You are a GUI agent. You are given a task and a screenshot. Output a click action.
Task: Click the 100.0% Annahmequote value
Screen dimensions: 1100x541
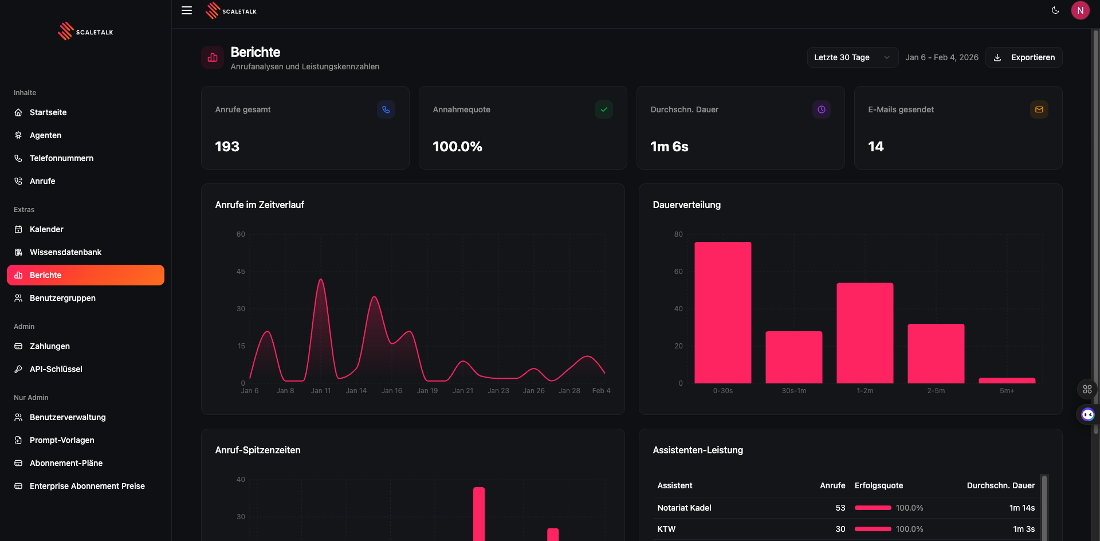457,147
